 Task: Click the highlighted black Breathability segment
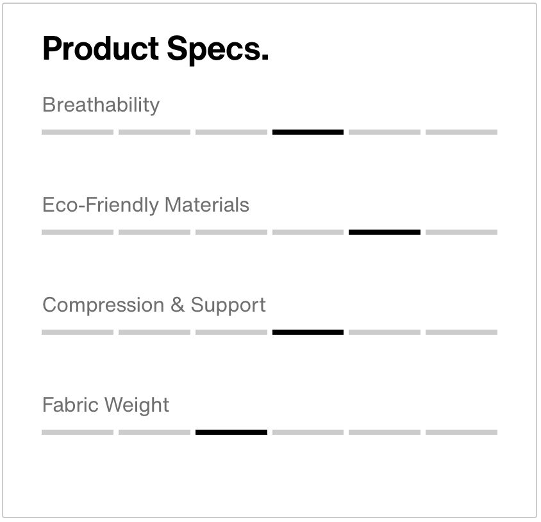(308, 132)
